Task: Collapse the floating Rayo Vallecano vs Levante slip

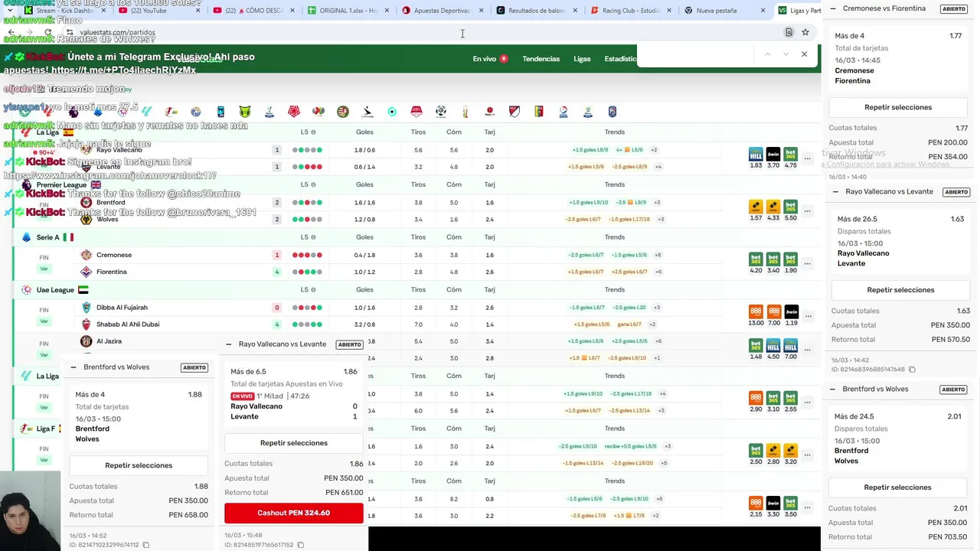Action: pyautogui.click(x=228, y=344)
